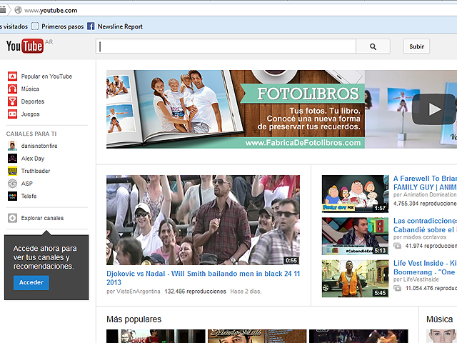Play the Fotolibros ad video
457x343 pixels.
[x=433, y=109]
